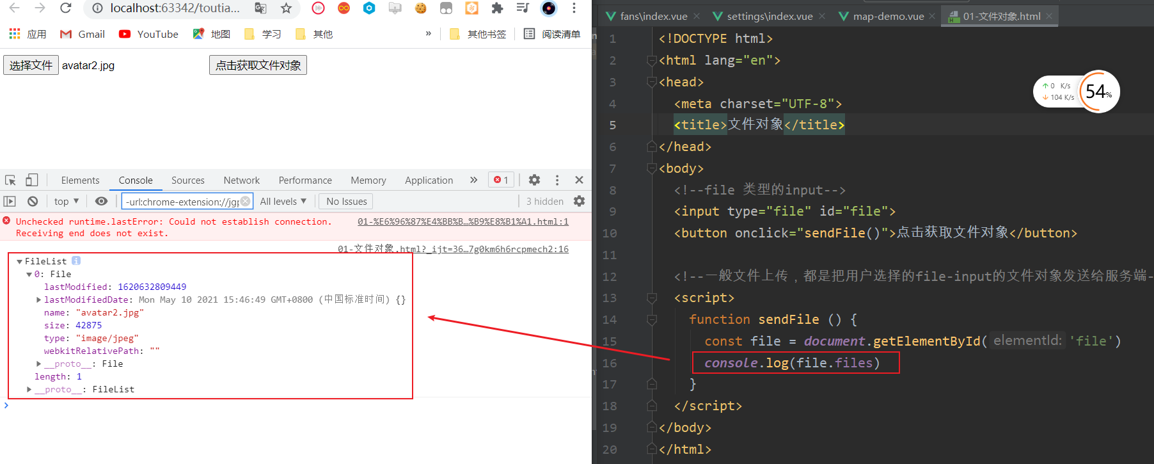1154x464 pixels.
Task: Clear the console filter text
Action: click(245, 201)
